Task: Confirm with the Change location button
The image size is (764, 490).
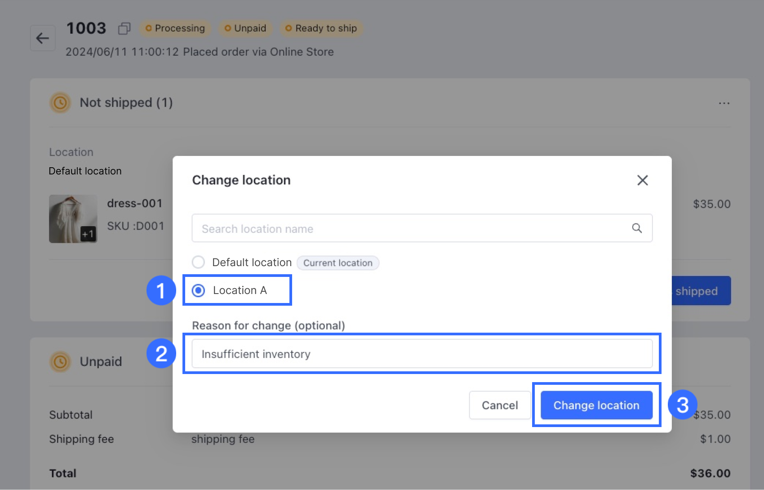Action: tap(596, 405)
